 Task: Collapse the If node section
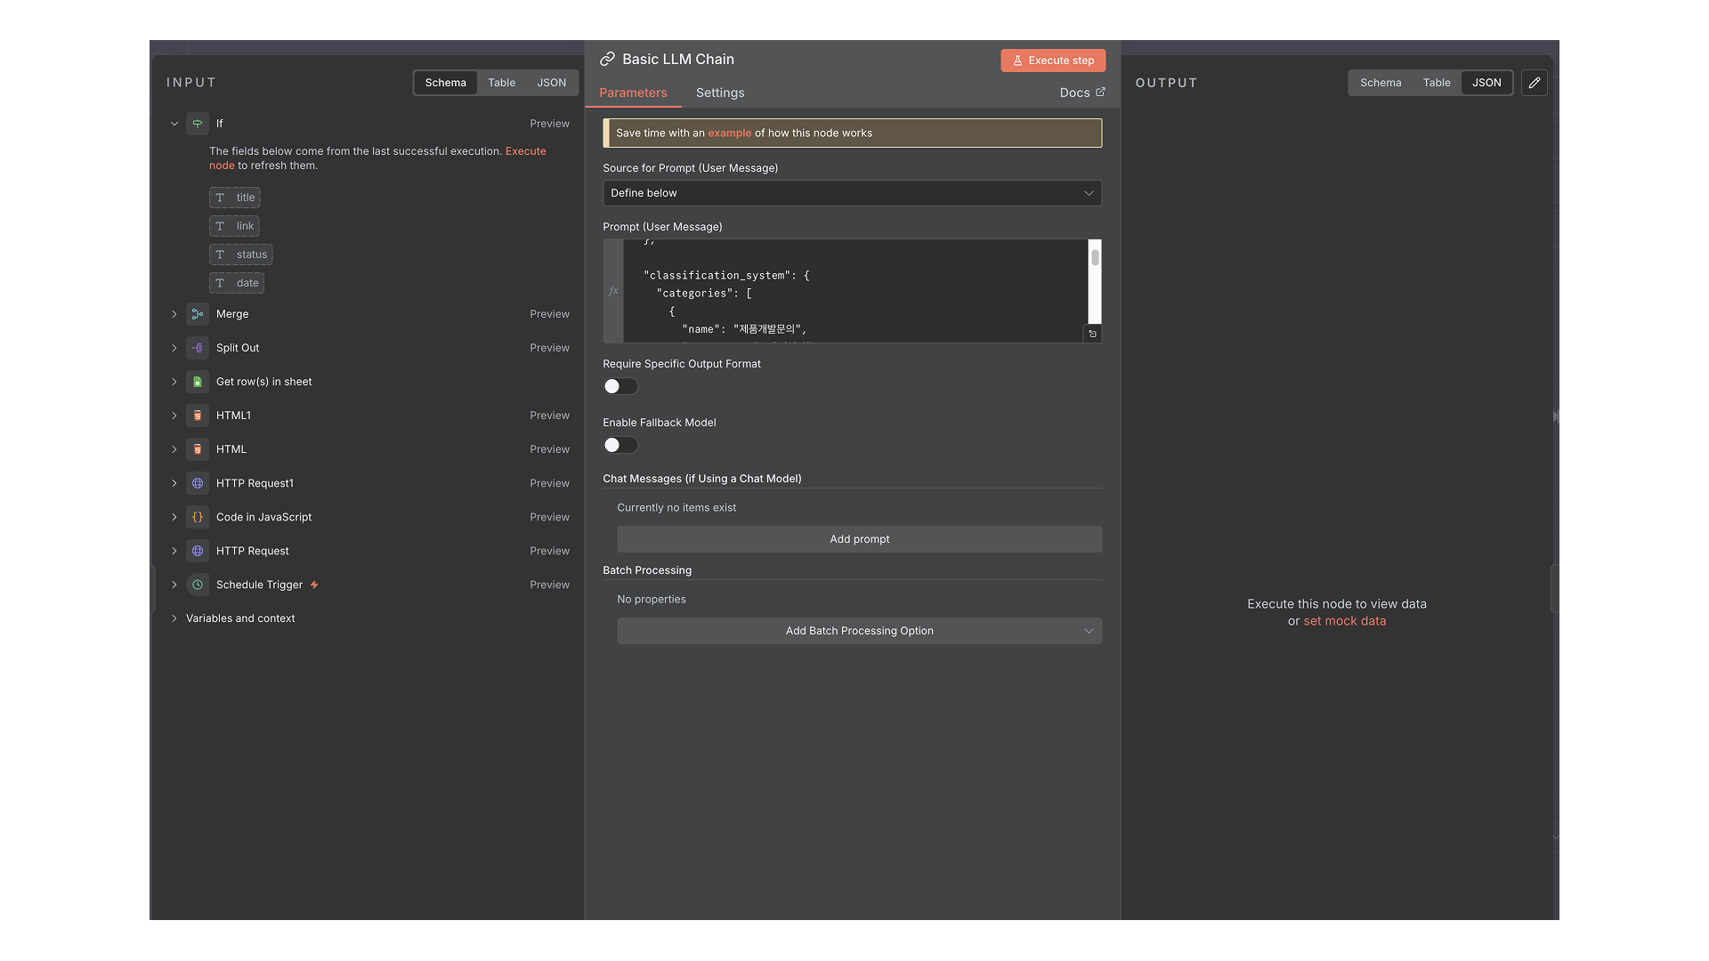tap(174, 124)
